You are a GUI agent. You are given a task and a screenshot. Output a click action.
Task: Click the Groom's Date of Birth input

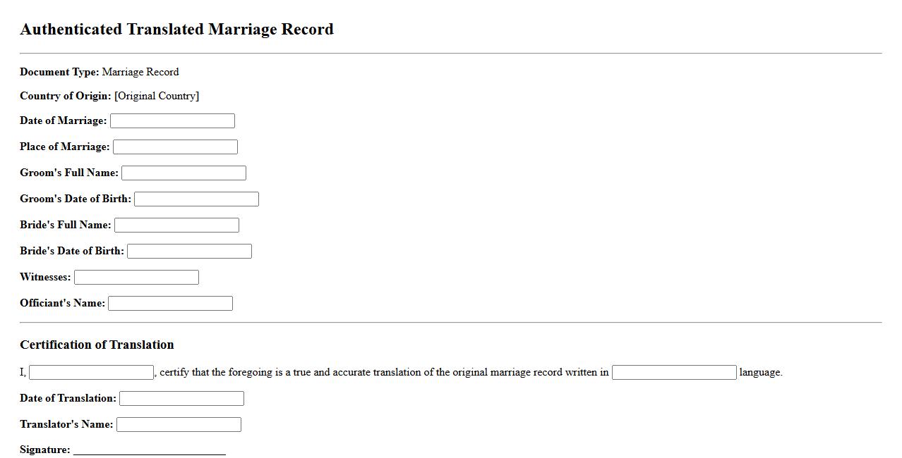pos(196,199)
